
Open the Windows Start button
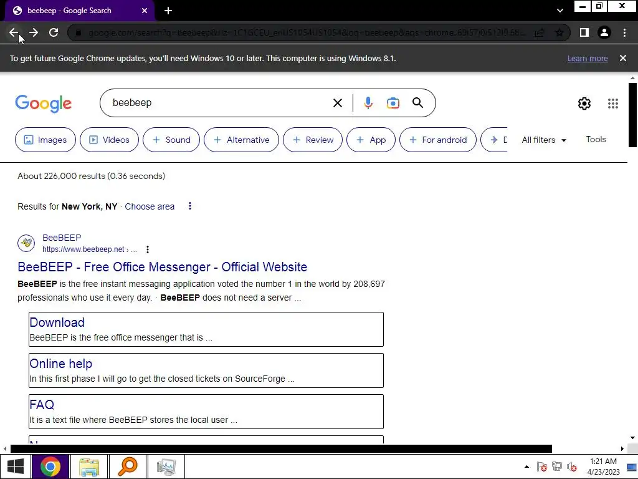[x=16, y=467]
